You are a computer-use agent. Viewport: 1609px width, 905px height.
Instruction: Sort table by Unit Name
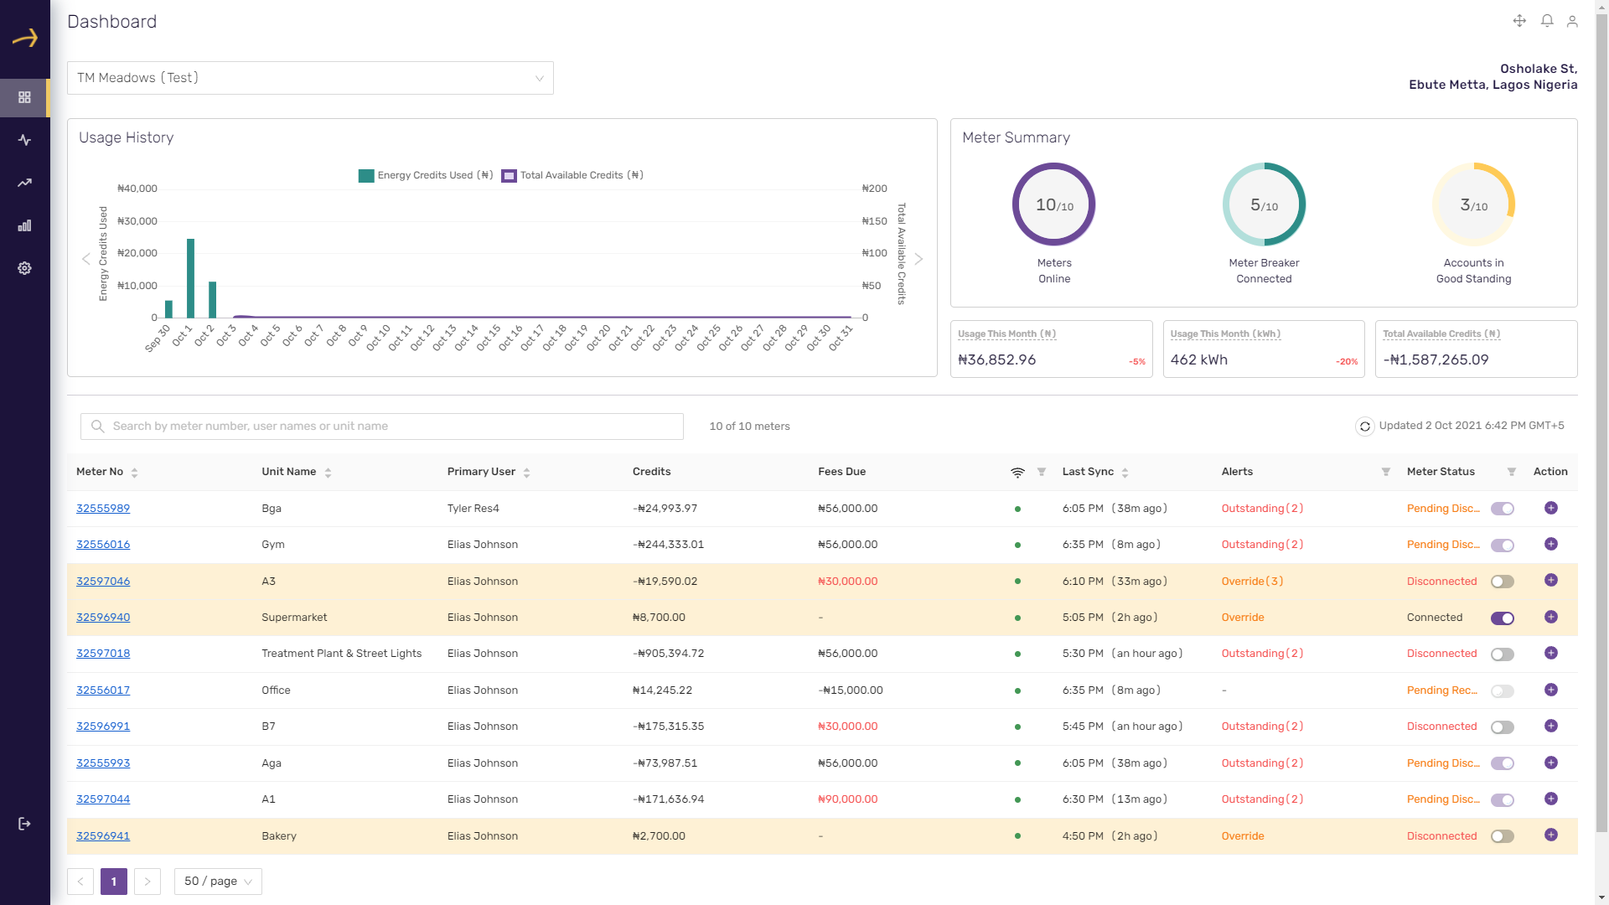(328, 473)
